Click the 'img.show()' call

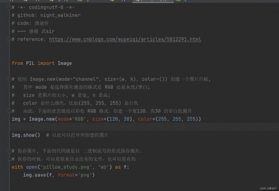(26, 135)
